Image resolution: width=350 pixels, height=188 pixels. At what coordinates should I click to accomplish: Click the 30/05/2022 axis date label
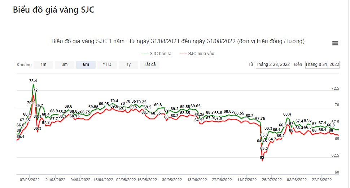[x=172, y=180]
